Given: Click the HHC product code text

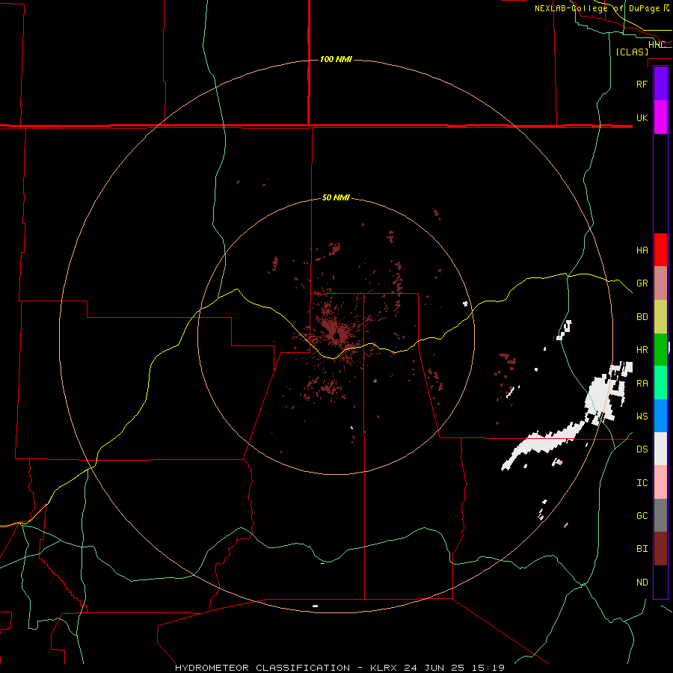Looking at the screenshot, I should [x=657, y=45].
